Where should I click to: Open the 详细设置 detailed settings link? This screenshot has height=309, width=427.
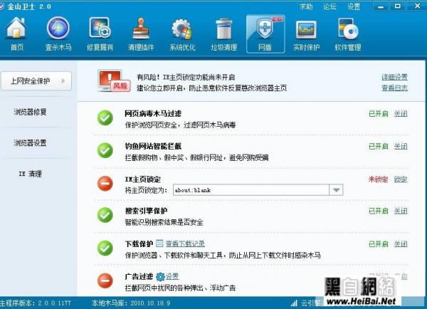click(x=394, y=77)
